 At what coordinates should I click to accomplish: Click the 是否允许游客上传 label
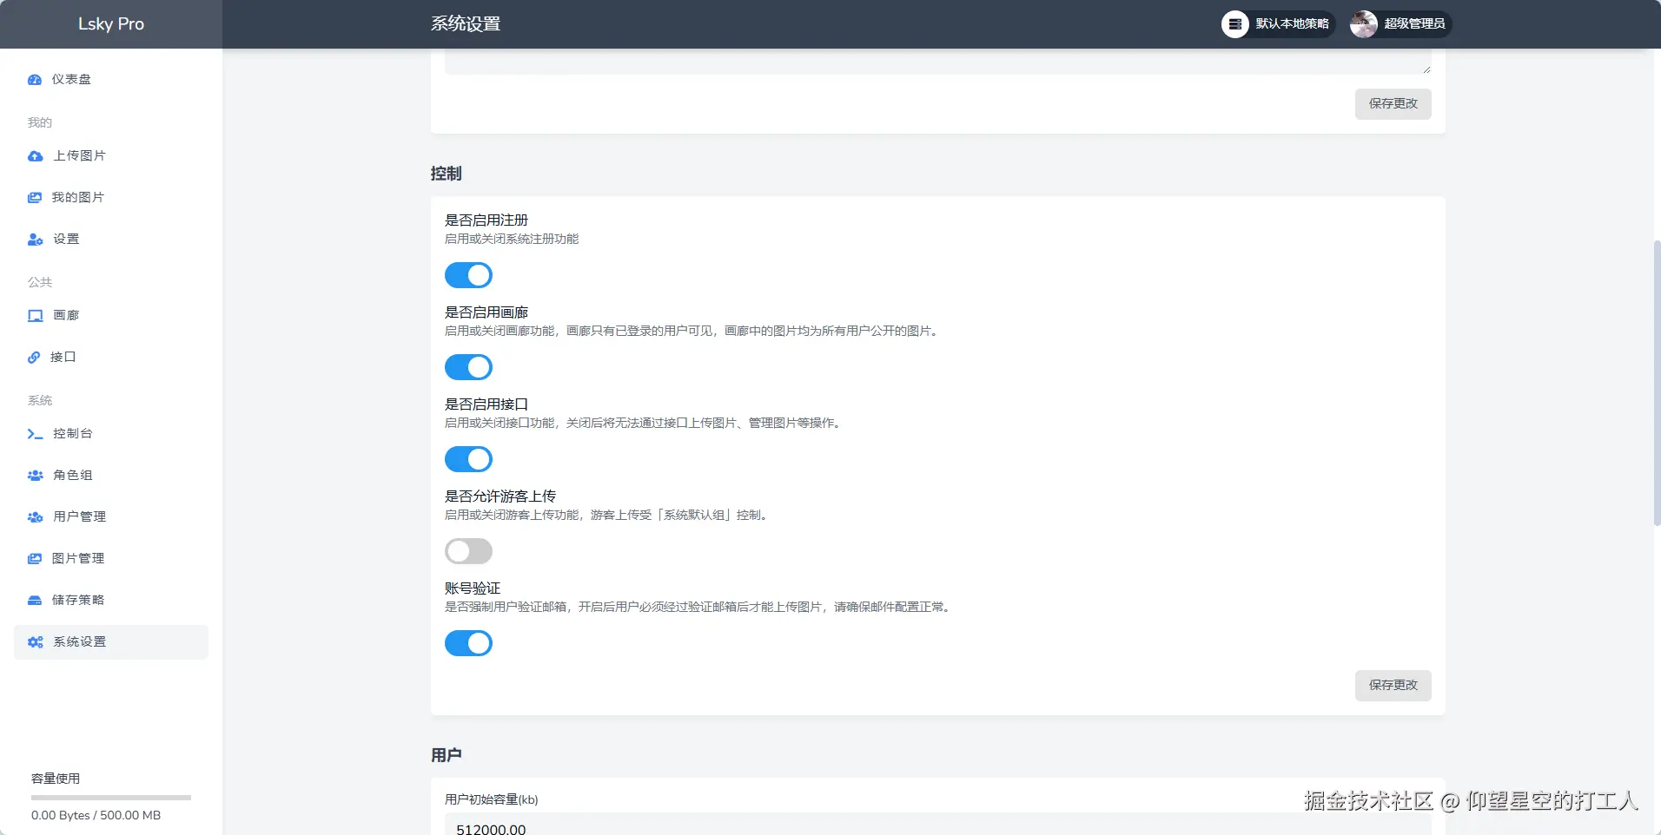coord(500,496)
